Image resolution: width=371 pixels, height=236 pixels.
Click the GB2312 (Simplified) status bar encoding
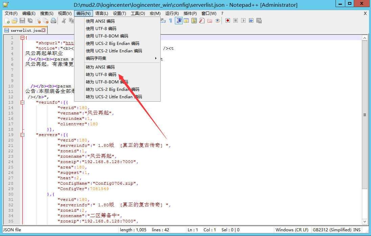tap(332, 230)
